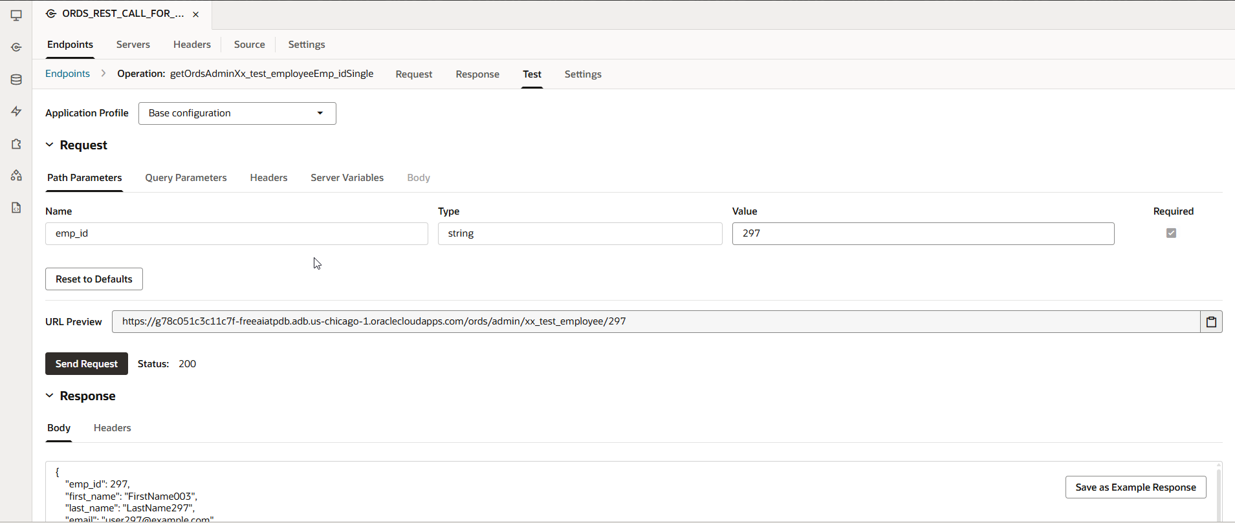This screenshot has width=1235, height=523.
Task: Open the Source code file icon
Action: (16, 208)
